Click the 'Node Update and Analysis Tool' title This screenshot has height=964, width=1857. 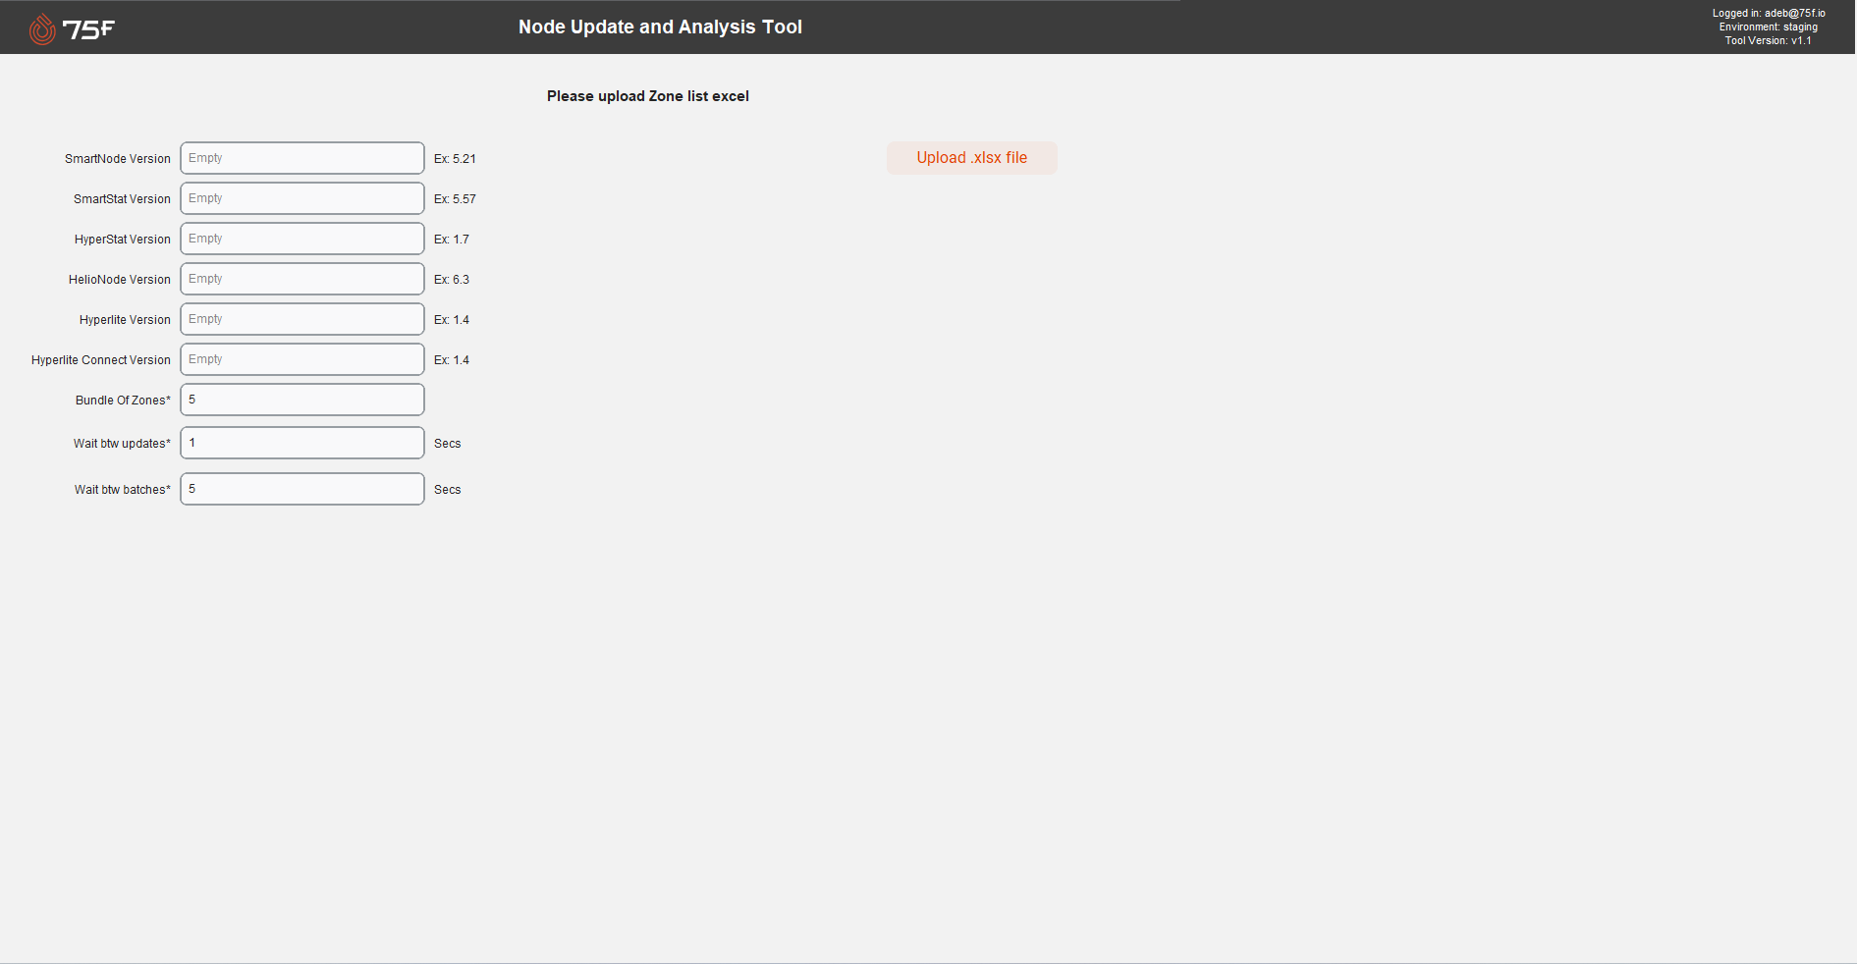coord(660,27)
